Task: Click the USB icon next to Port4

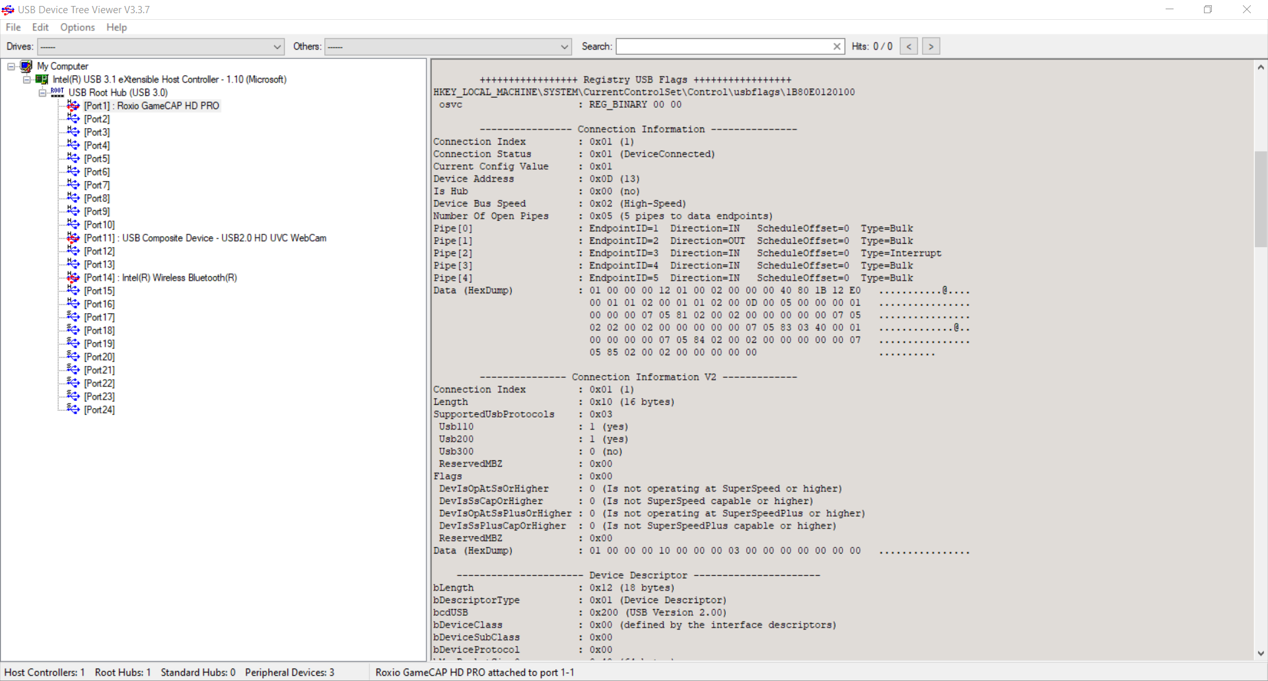Action: (x=73, y=145)
